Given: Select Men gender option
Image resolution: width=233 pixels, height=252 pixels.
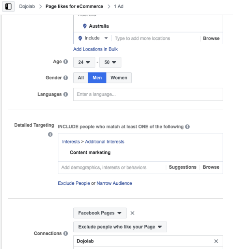Looking at the screenshot, I should click(x=97, y=78).
